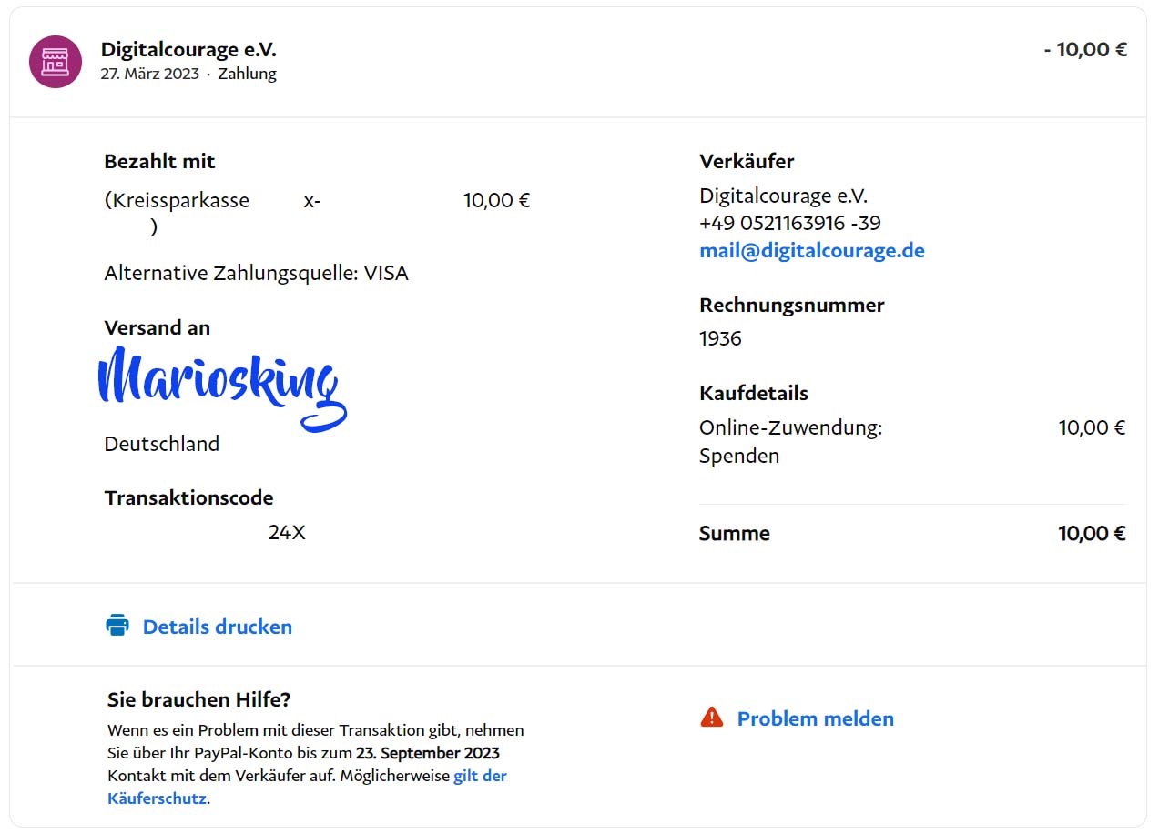Open the mail@digitalcourage.de email link

(x=811, y=251)
